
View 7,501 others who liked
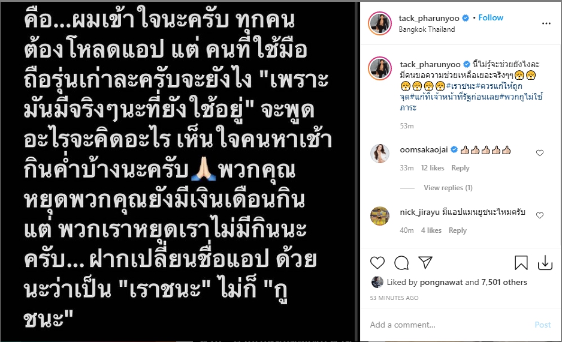504,283
